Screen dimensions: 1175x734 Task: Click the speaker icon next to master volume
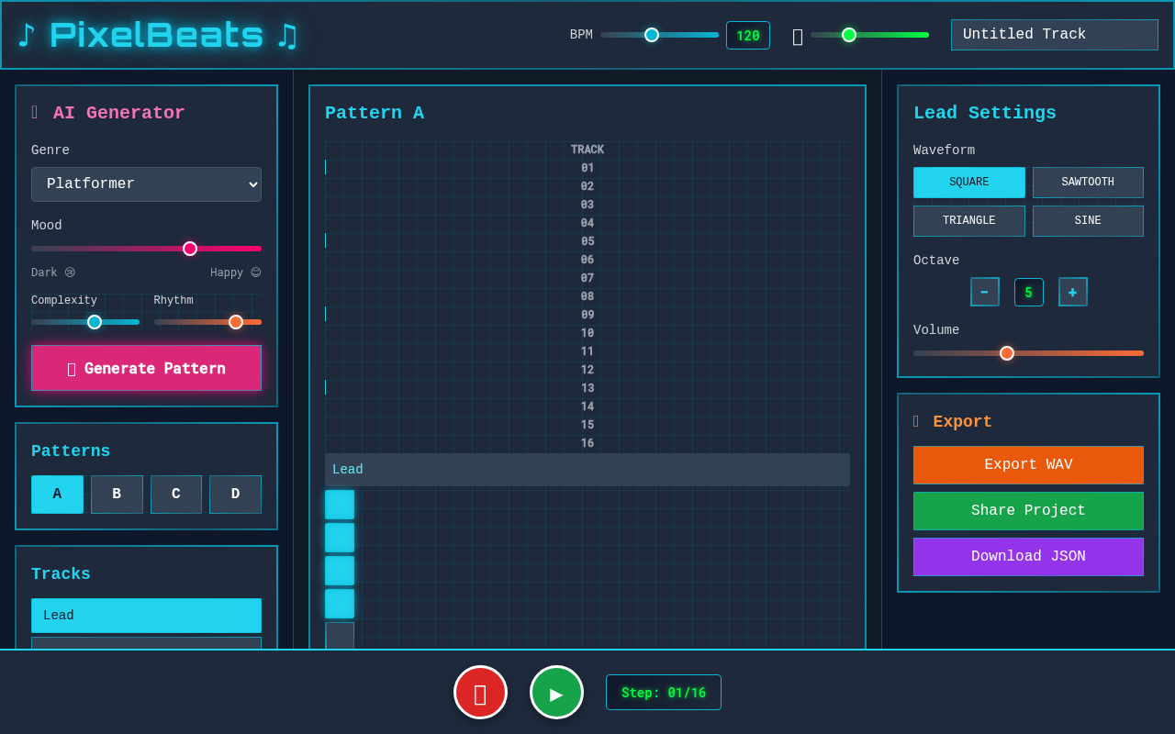(797, 36)
